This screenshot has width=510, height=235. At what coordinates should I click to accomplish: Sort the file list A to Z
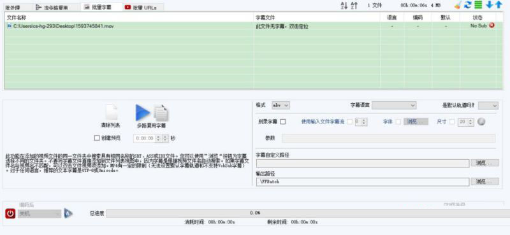coord(344,5)
